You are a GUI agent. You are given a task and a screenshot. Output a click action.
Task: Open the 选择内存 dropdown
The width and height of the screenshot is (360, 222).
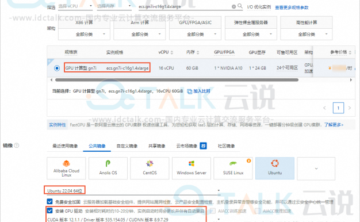[114, 6]
